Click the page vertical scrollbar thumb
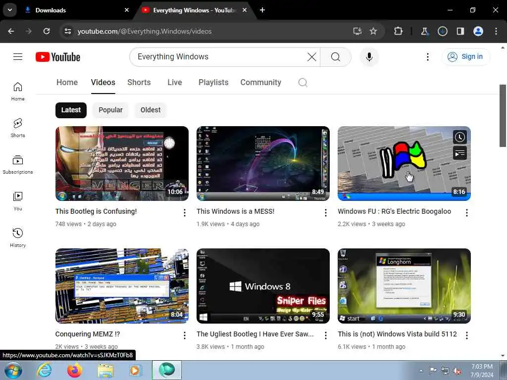507x380 pixels. coord(503,116)
